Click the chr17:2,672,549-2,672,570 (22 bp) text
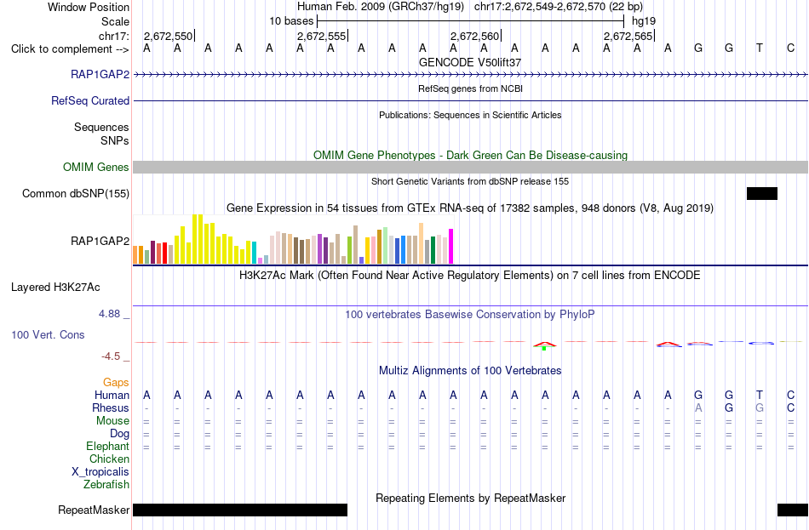The image size is (809, 530). tap(559, 7)
